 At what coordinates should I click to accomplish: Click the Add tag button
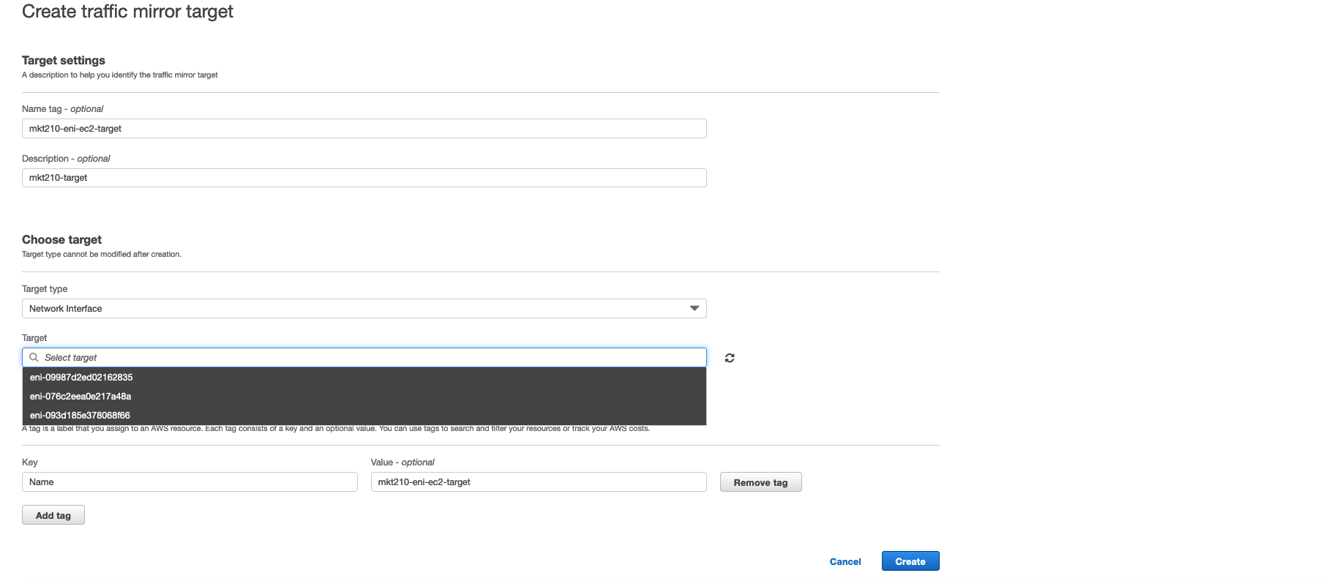[53, 515]
